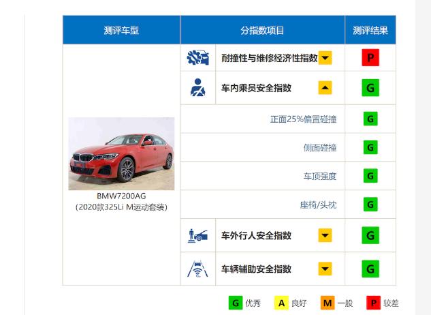
Task: Click the 2020款325Li M运动套装 caption
Action: (x=121, y=207)
